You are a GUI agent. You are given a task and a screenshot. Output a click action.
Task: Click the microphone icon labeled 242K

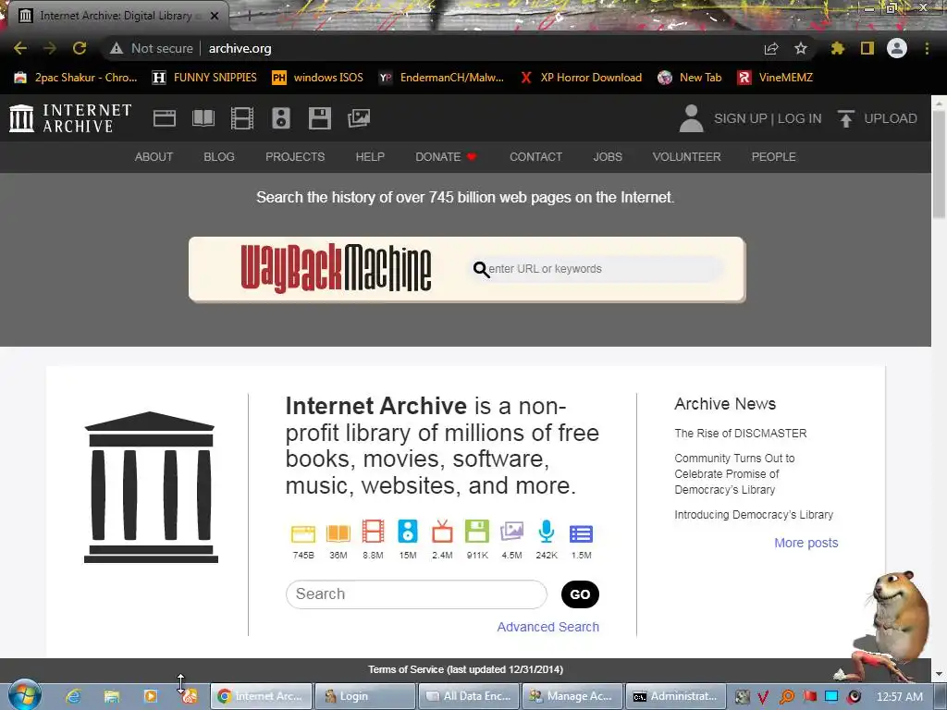coord(547,532)
